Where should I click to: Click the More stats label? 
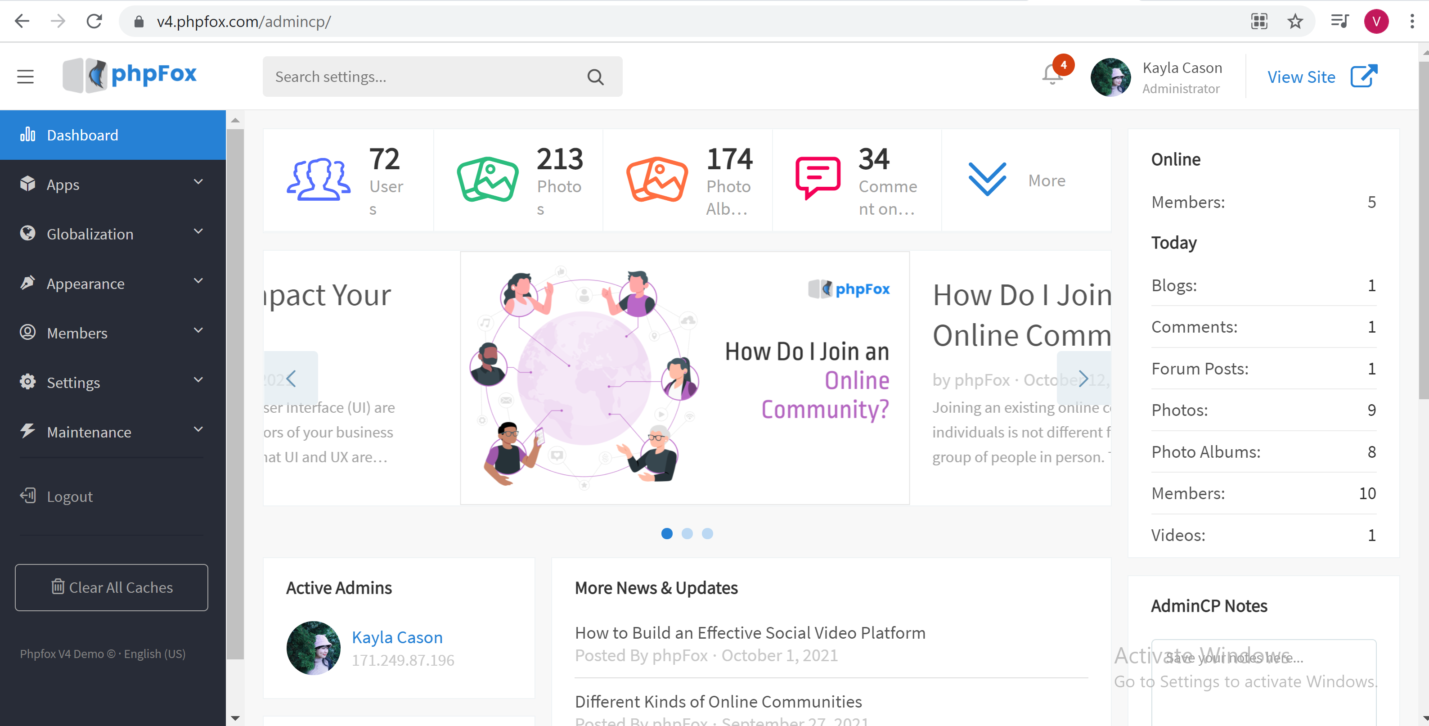[1046, 180]
